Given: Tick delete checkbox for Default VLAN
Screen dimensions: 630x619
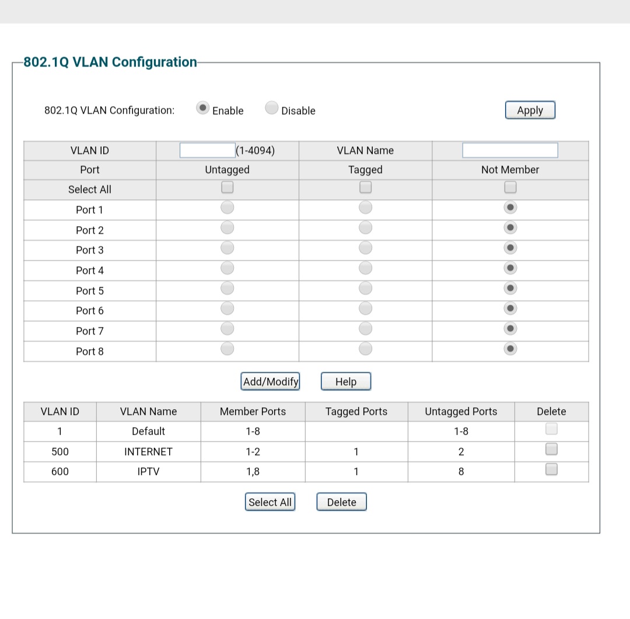Looking at the screenshot, I should 552,429.
